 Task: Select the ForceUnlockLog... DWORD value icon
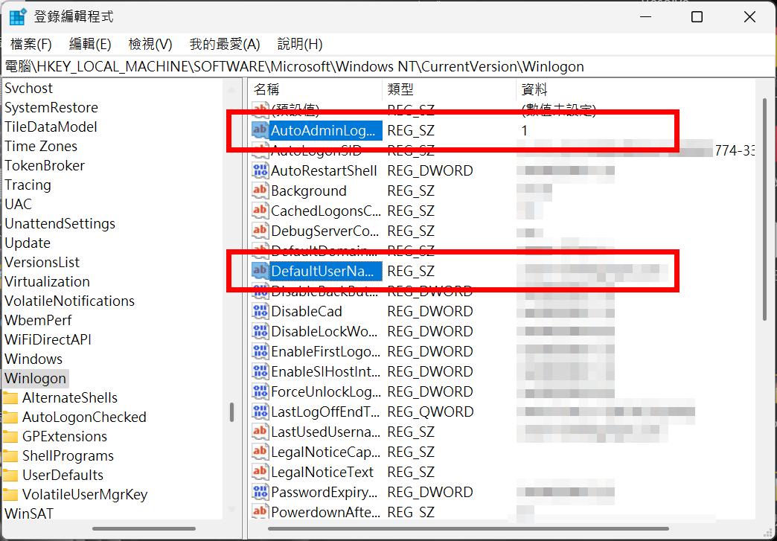pyautogui.click(x=260, y=391)
